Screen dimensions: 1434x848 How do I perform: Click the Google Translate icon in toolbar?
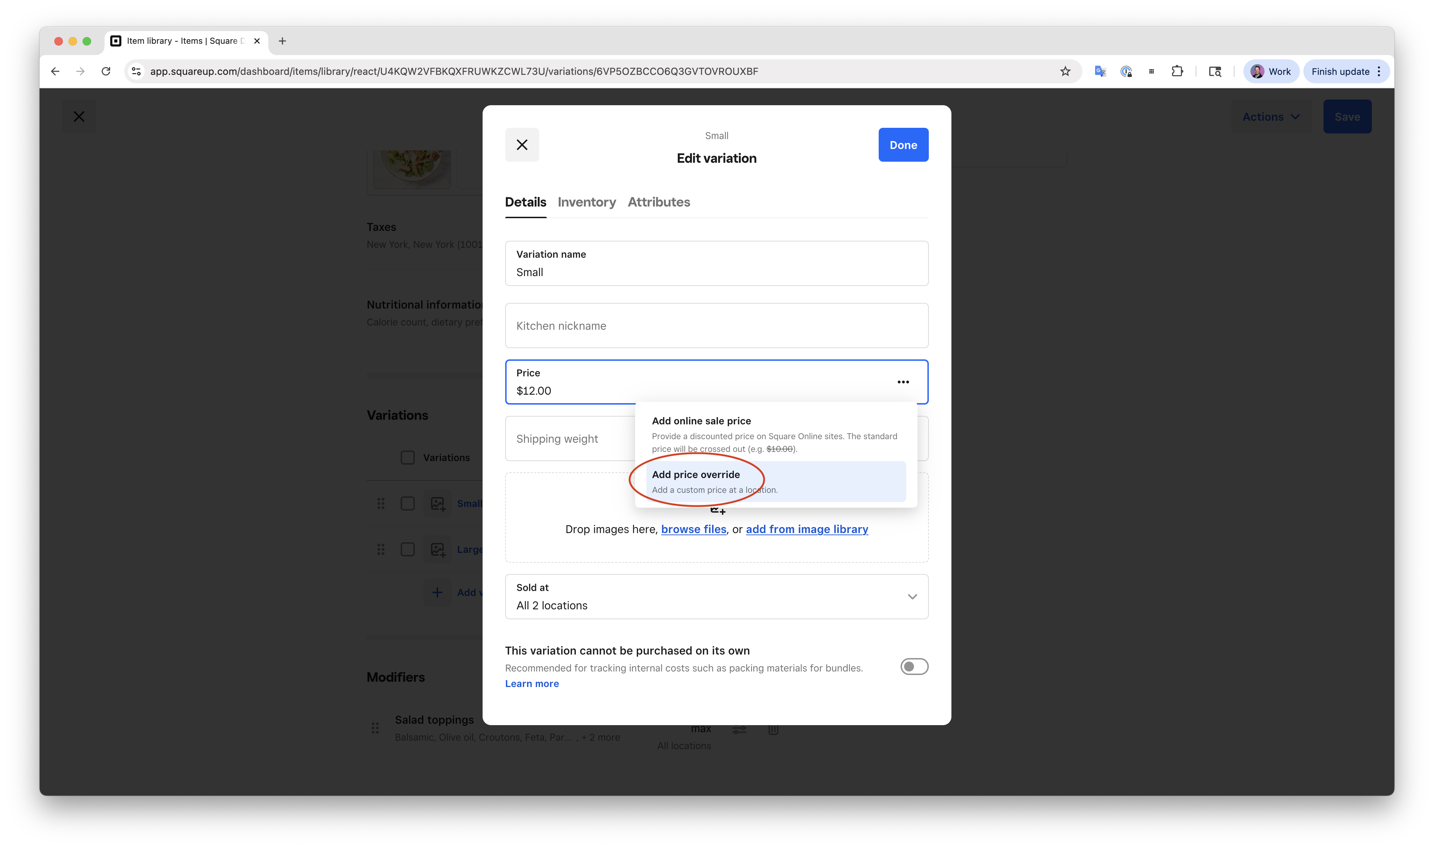(1100, 71)
